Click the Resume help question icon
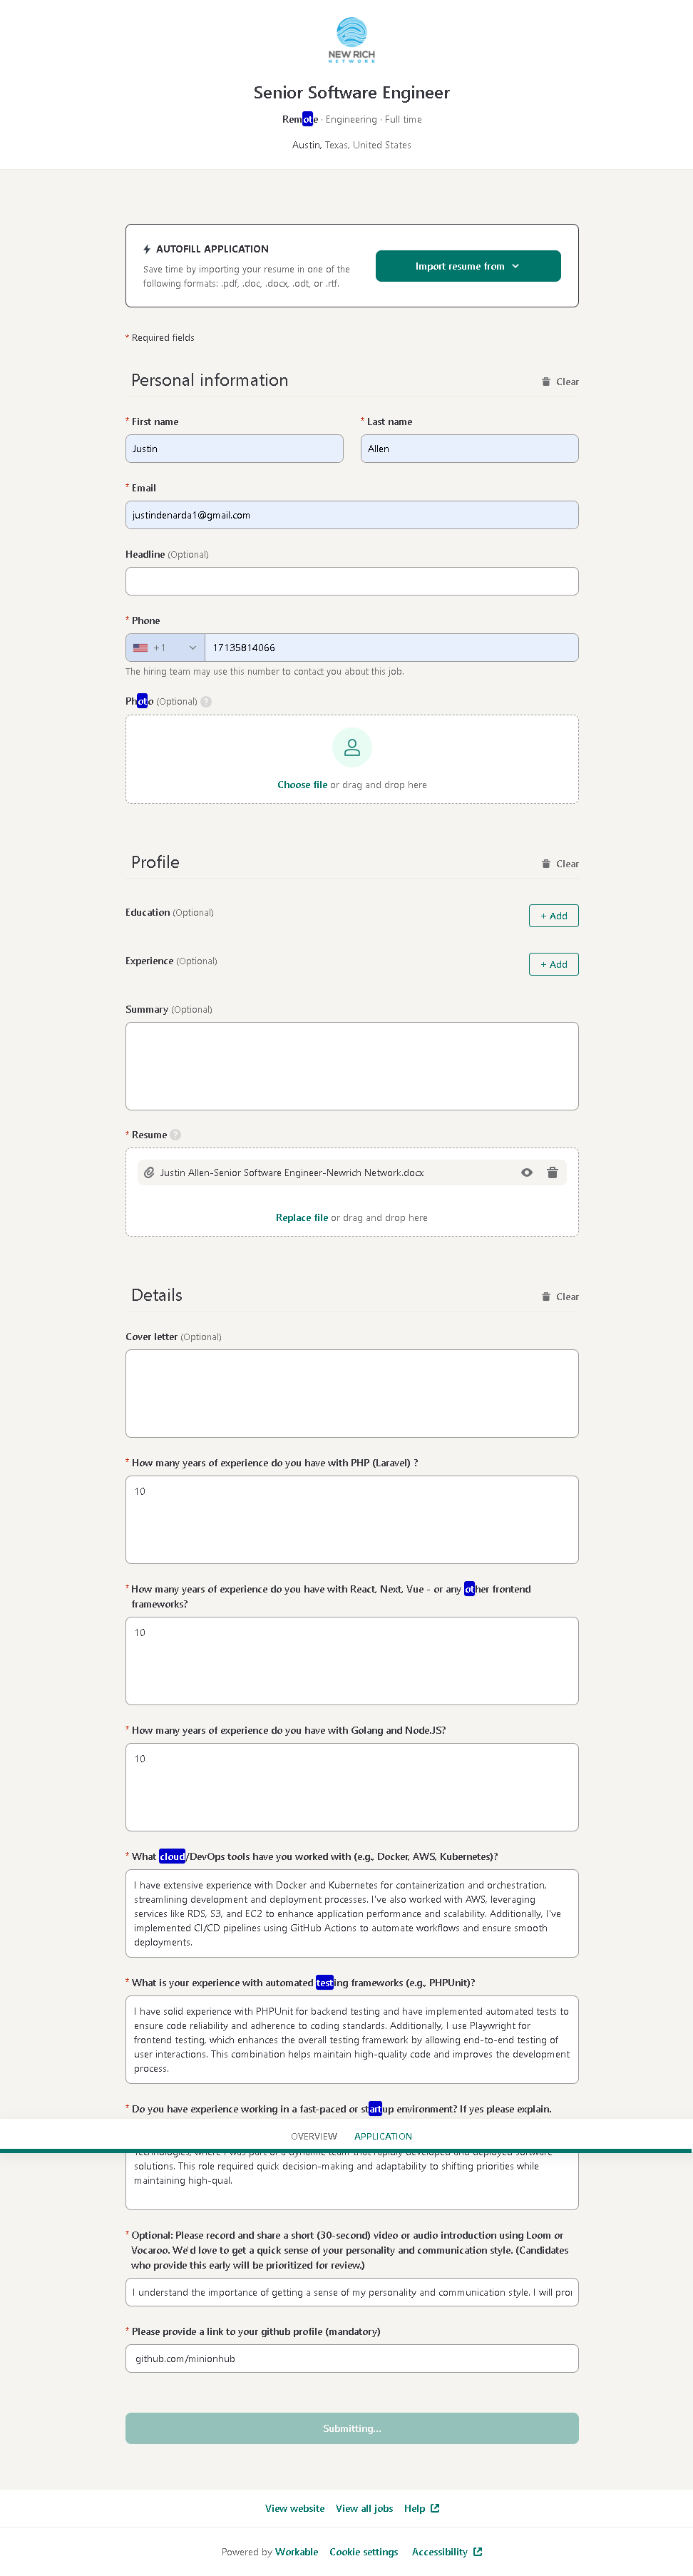This screenshot has height=2576, width=693. tap(176, 1135)
